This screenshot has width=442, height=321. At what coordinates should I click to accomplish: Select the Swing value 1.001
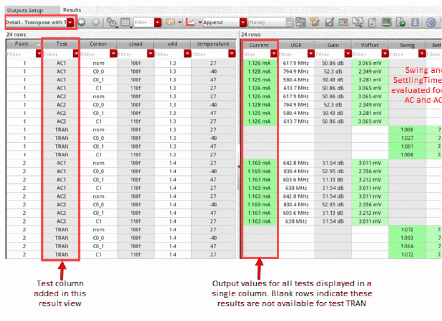coord(407,146)
